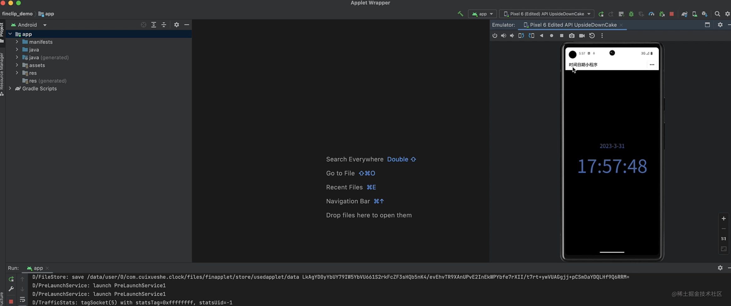Click the emulator power button icon

coord(495,36)
